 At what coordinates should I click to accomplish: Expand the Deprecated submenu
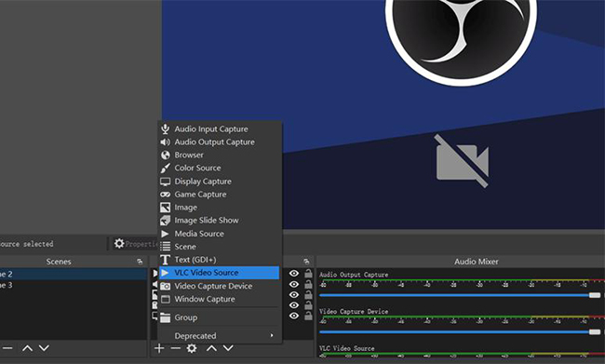tap(219, 336)
